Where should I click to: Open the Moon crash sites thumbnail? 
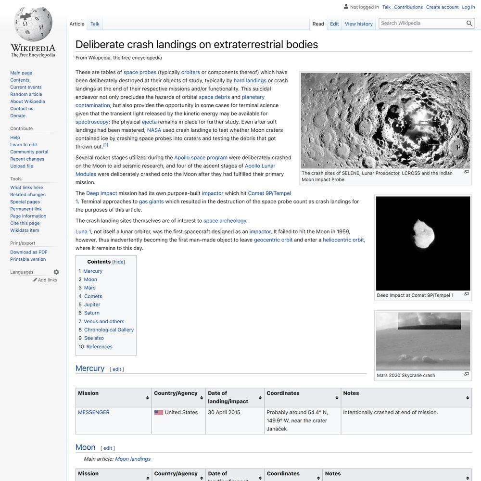[385, 120]
